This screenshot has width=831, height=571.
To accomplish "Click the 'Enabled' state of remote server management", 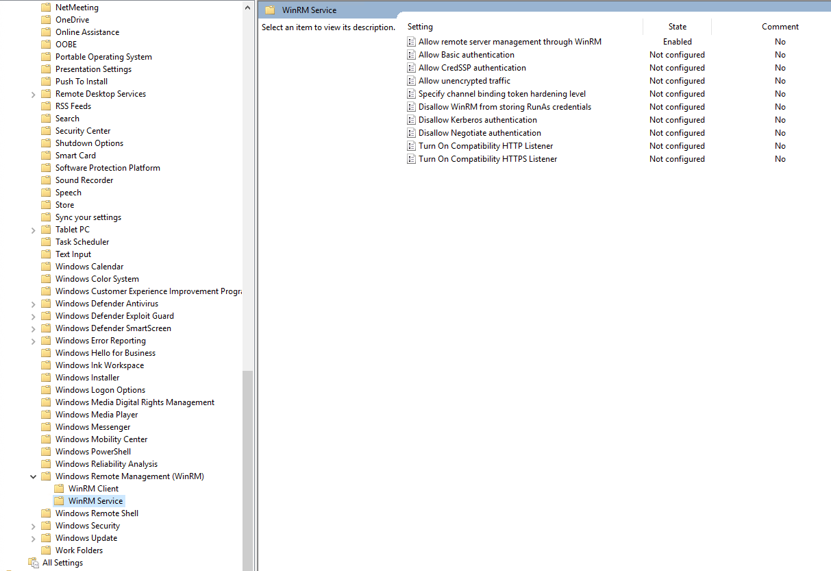I will pos(678,42).
